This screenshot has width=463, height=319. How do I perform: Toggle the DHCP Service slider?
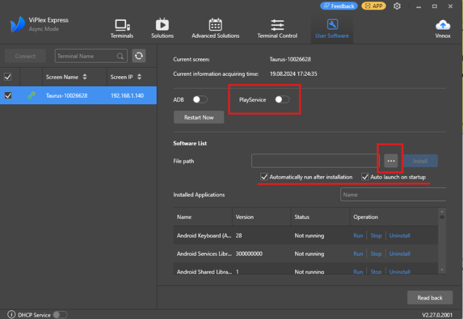[60, 314]
